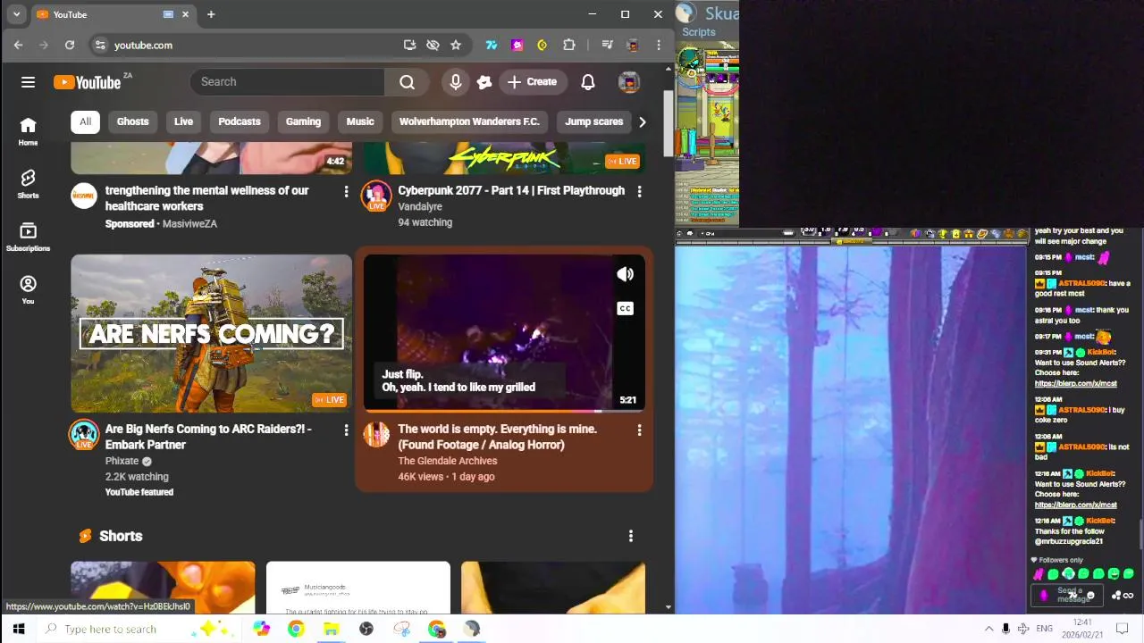Open the You page in the sidebar

click(28, 289)
